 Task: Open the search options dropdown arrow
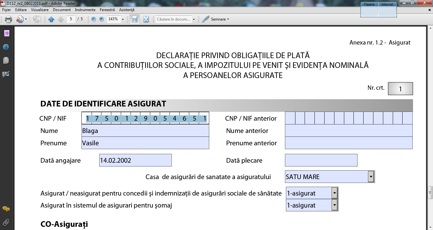(194, 19)
